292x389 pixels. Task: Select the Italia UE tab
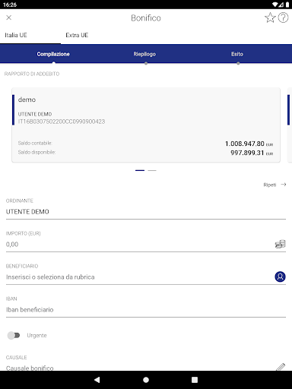point(16,35)
